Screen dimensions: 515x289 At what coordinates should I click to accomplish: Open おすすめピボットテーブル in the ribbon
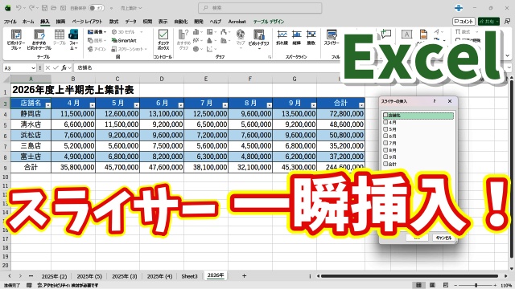tap(39, 39)
